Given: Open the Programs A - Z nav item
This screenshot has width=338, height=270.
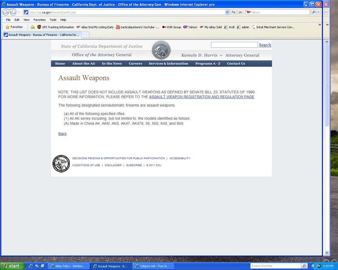Looking at the screenshot, I should 208,63.
